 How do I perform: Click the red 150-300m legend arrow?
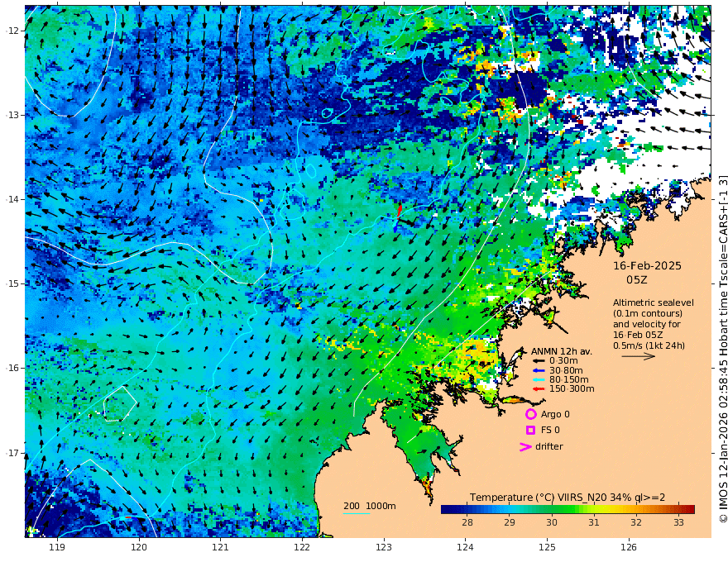(539, 389)
